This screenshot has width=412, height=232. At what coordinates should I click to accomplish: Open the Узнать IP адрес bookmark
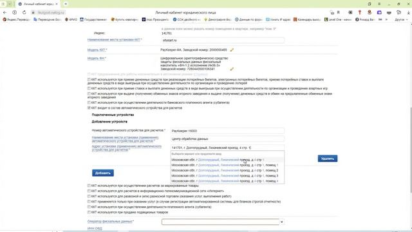tap(278, 19)
